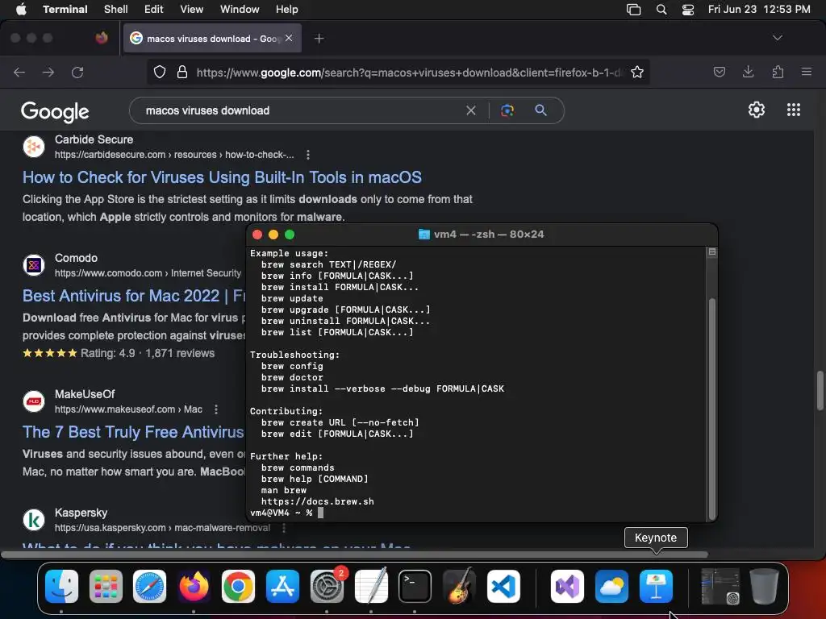Open GarageBand from the Dock

tap(459, 586)
